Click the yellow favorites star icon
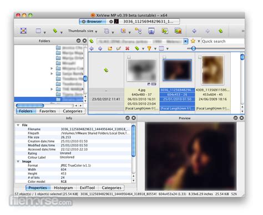 click(193, 41)
